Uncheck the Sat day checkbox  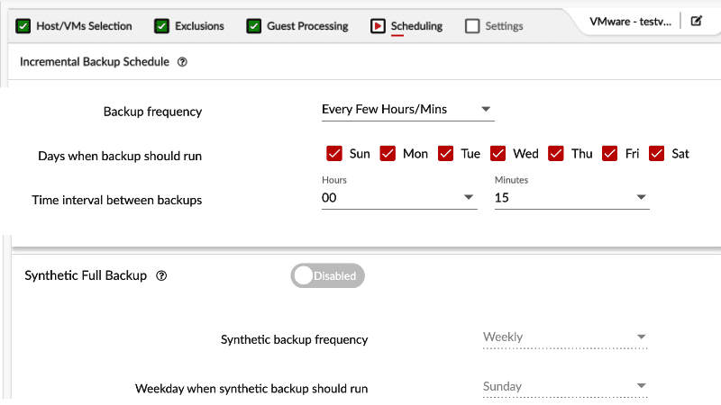pyautogui.click(x=657, y=153)
